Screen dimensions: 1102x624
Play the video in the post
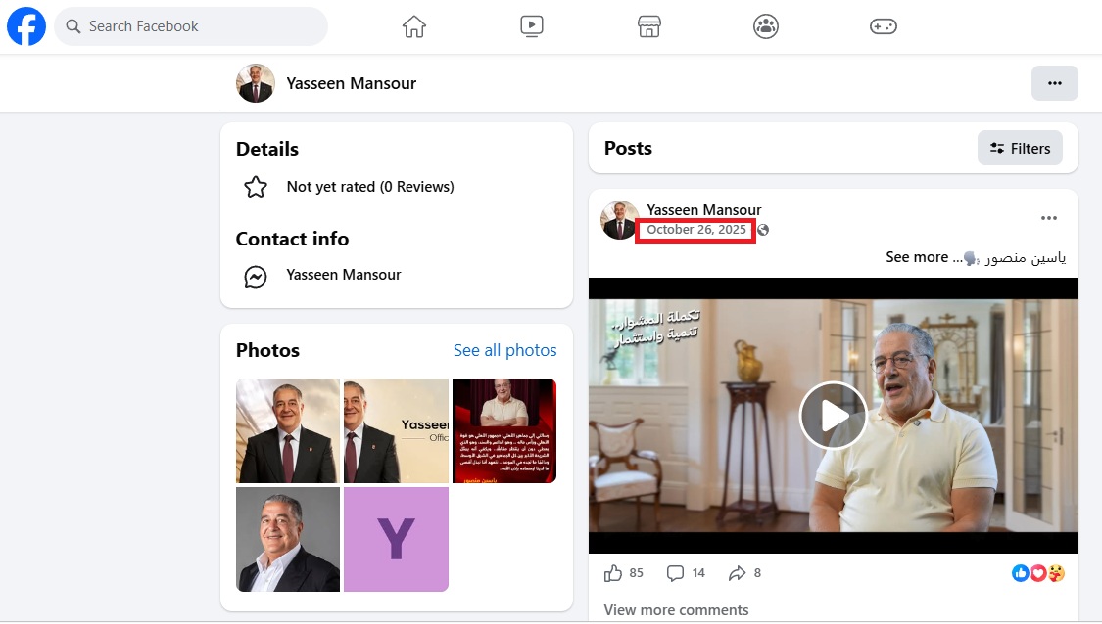[833, 416]
